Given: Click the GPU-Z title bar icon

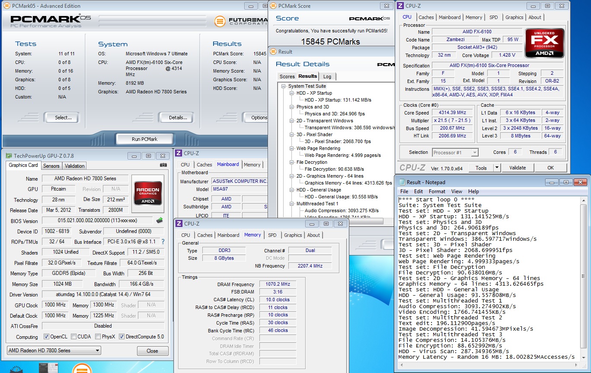Looking at the screenshot, I should tap(9, 156).
